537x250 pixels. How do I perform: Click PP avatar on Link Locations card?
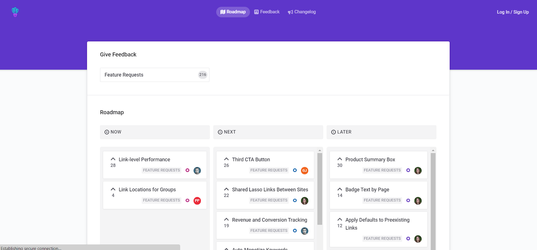click(197, 201)
